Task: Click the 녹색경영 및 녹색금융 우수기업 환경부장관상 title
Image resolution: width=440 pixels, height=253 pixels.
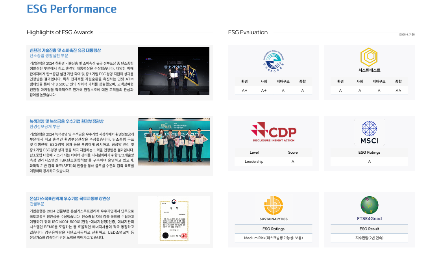Action: pos(67,121)
